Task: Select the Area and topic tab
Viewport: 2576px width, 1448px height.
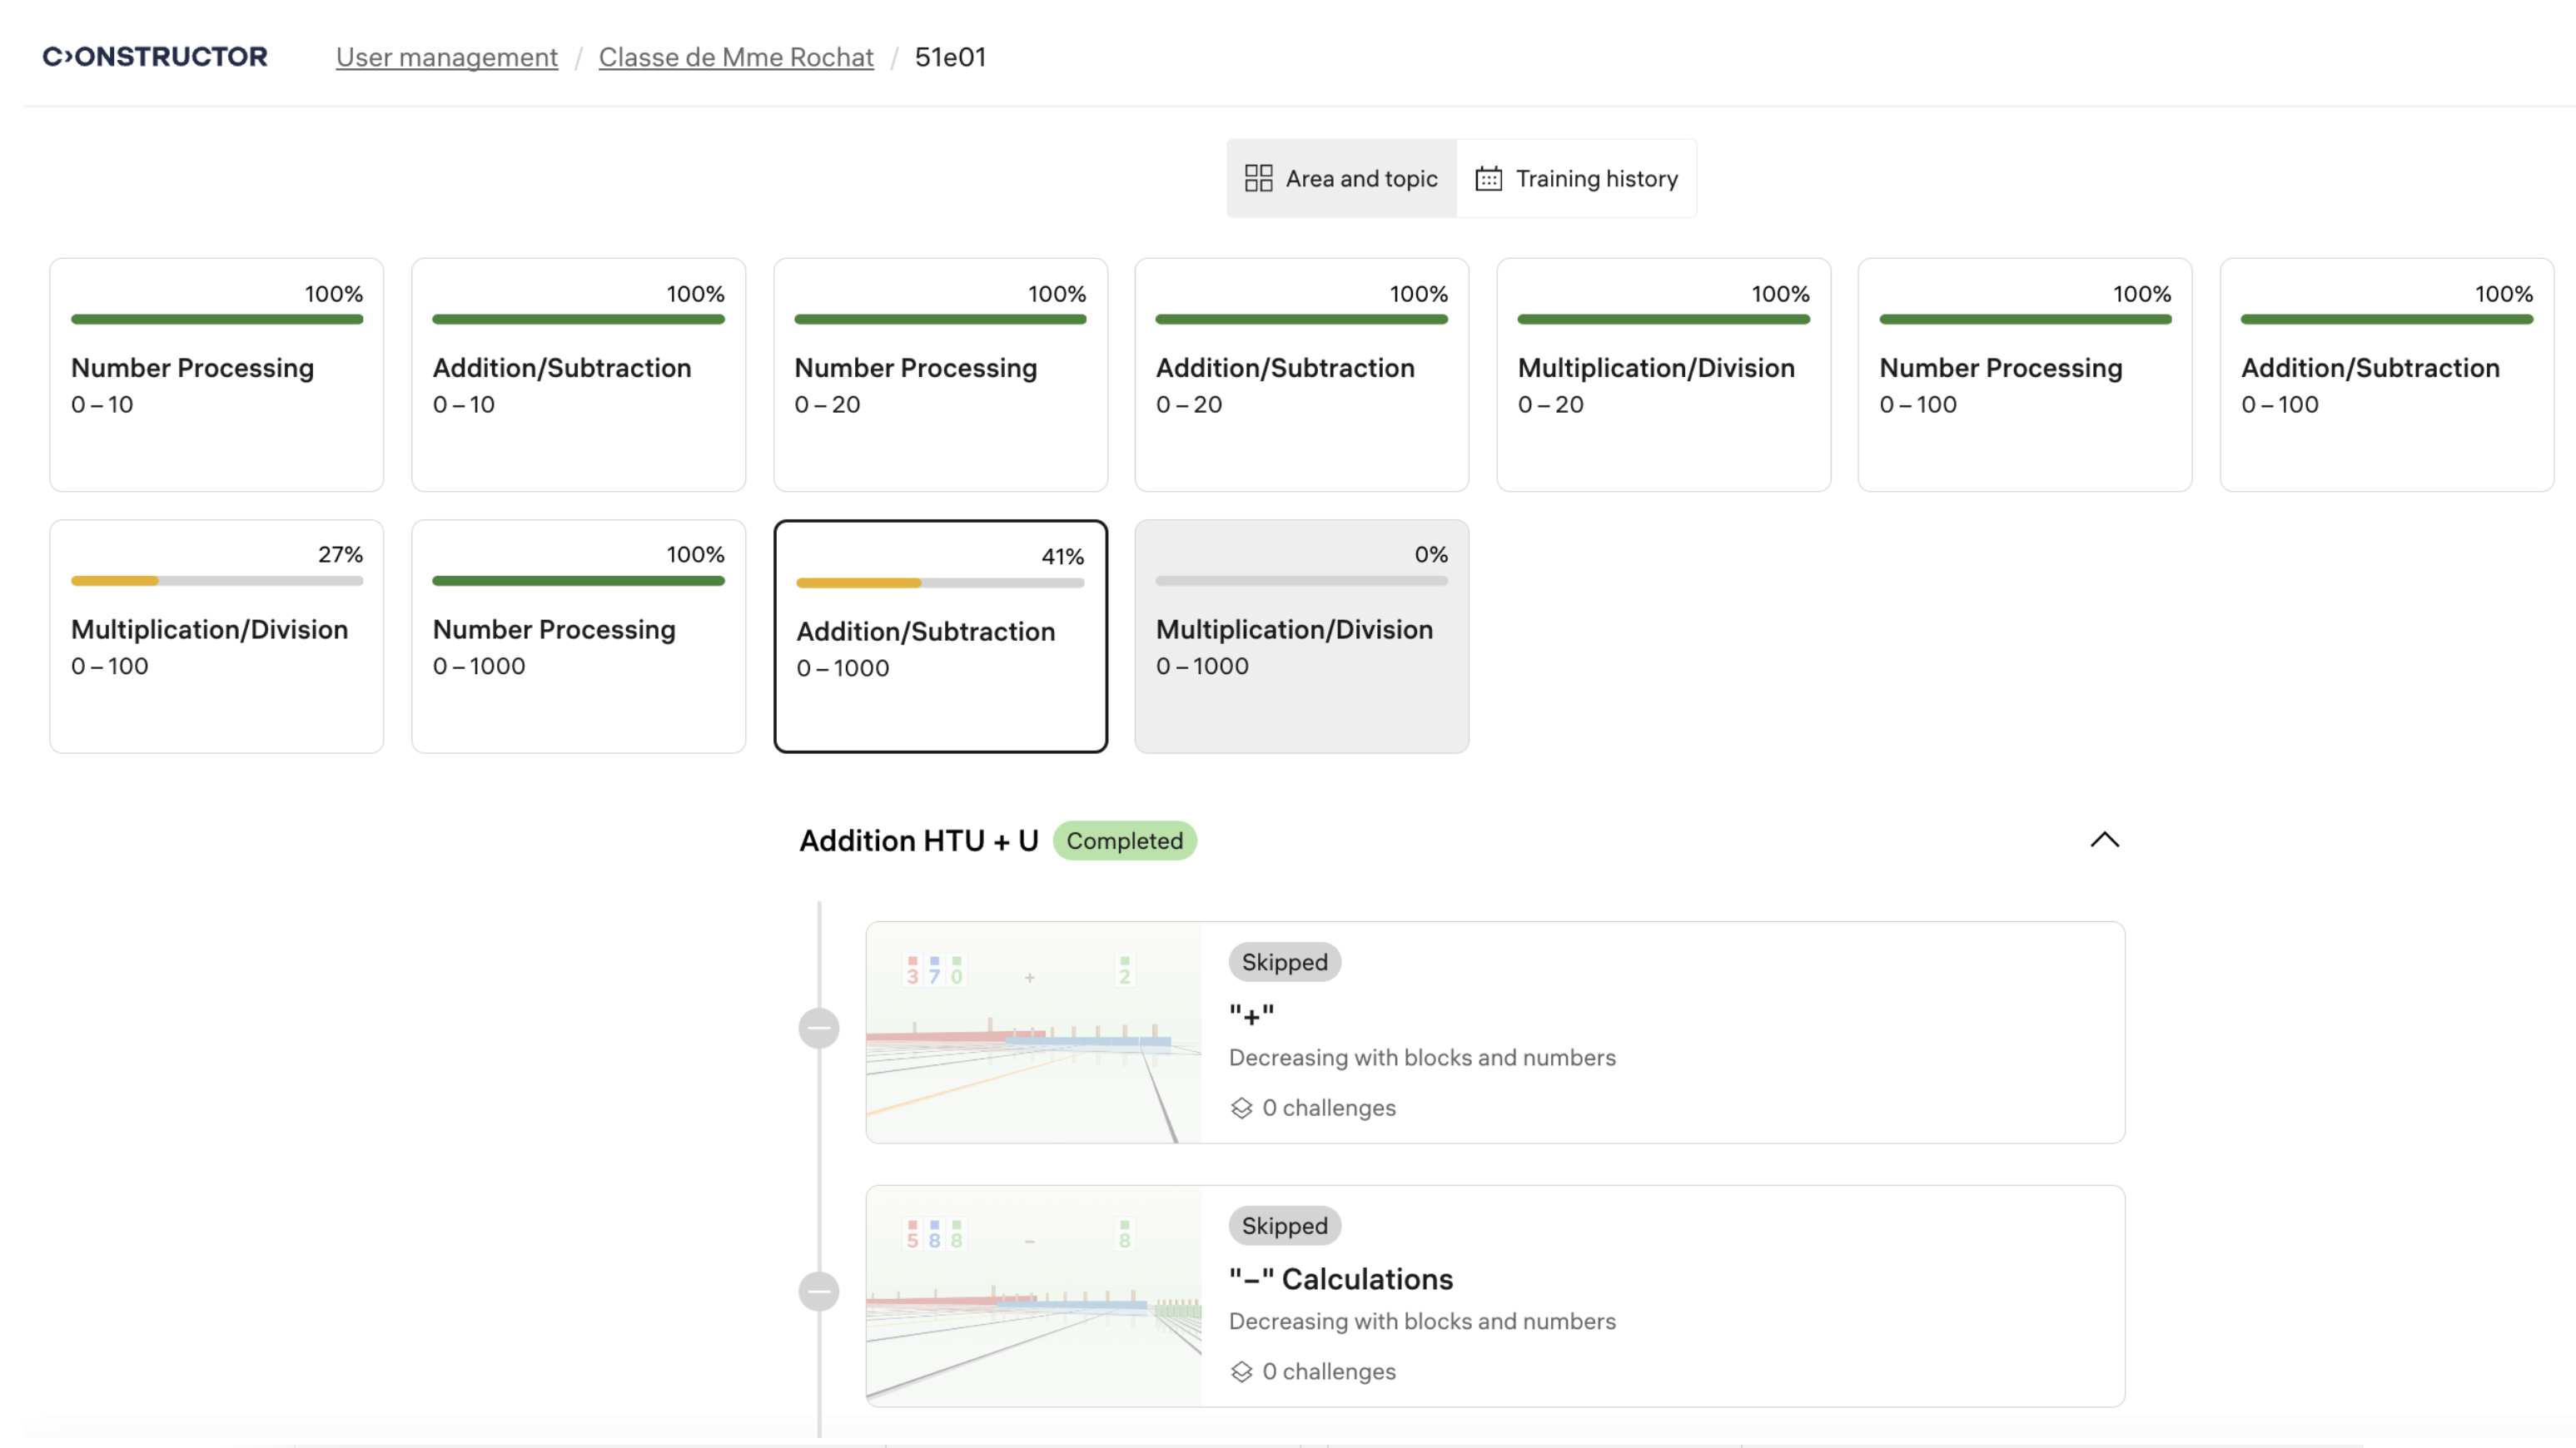Action: (x=1341, y=179)
